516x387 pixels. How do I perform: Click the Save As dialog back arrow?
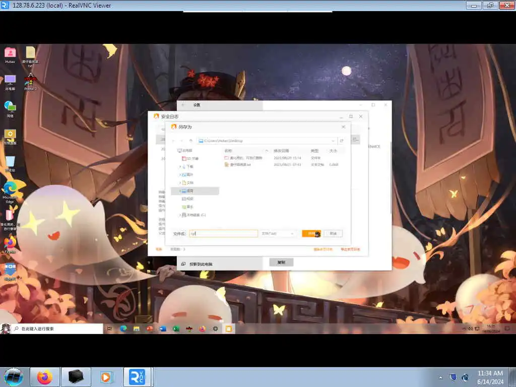(x=174, y=141)
